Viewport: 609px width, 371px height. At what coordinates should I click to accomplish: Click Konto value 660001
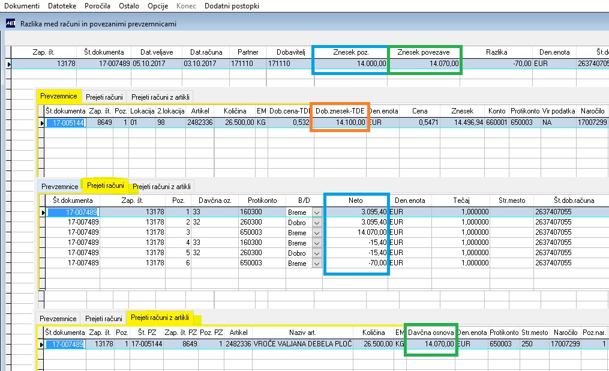497,122
